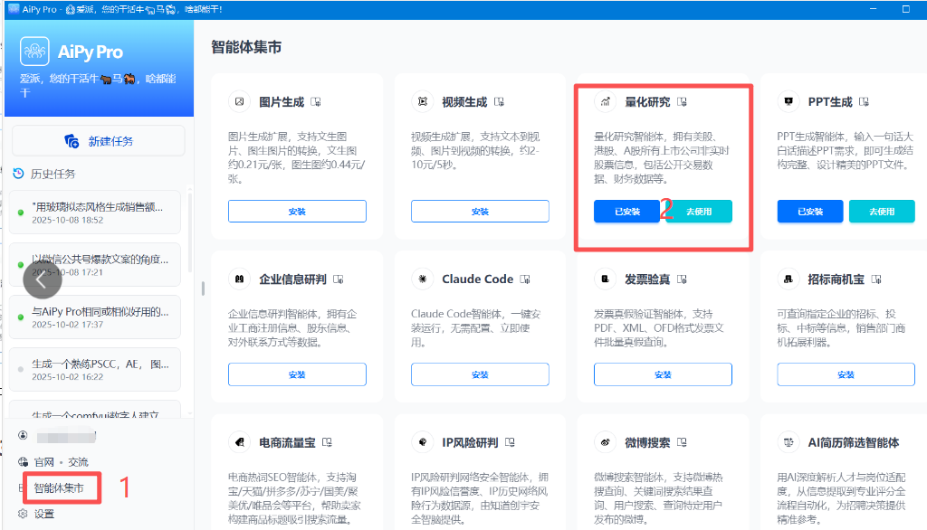Open history task '生成一个熟练PSCC, AE'
Viewport: 927px width, 530px height.
pos(94,369)
